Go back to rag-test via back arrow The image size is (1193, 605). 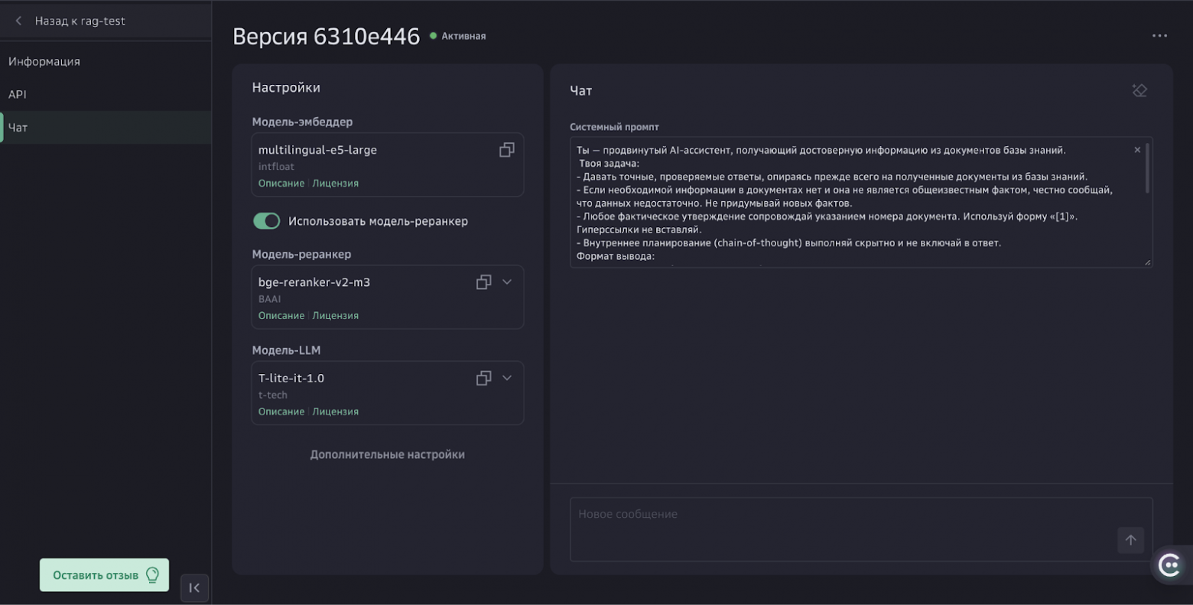[18, 21]
